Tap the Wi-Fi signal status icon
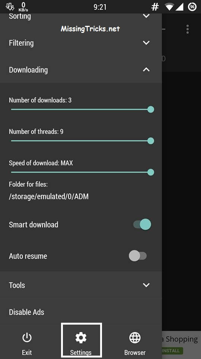The height and width of the screenshot is (359, 201). click(169, 7)
